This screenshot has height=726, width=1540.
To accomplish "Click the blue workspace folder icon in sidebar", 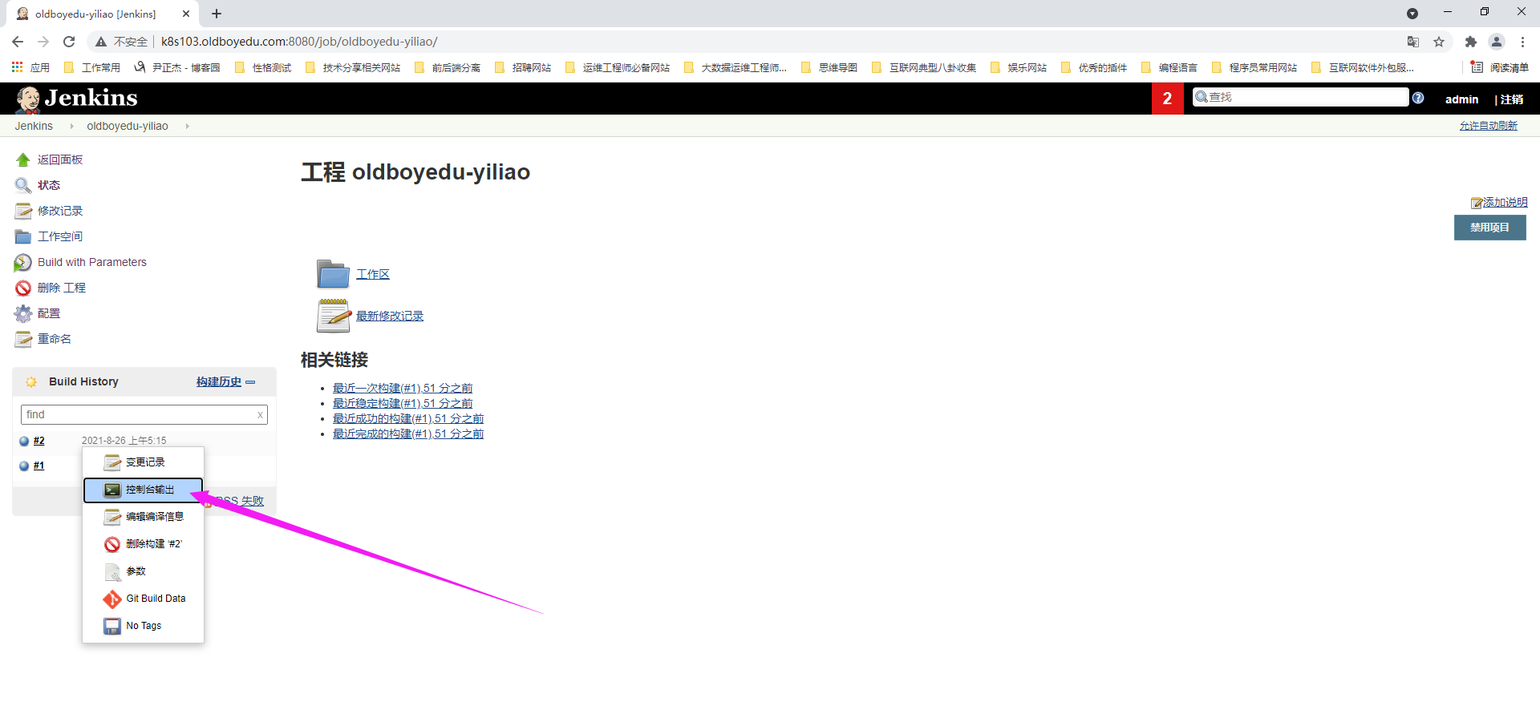I will tap(23, 237).
